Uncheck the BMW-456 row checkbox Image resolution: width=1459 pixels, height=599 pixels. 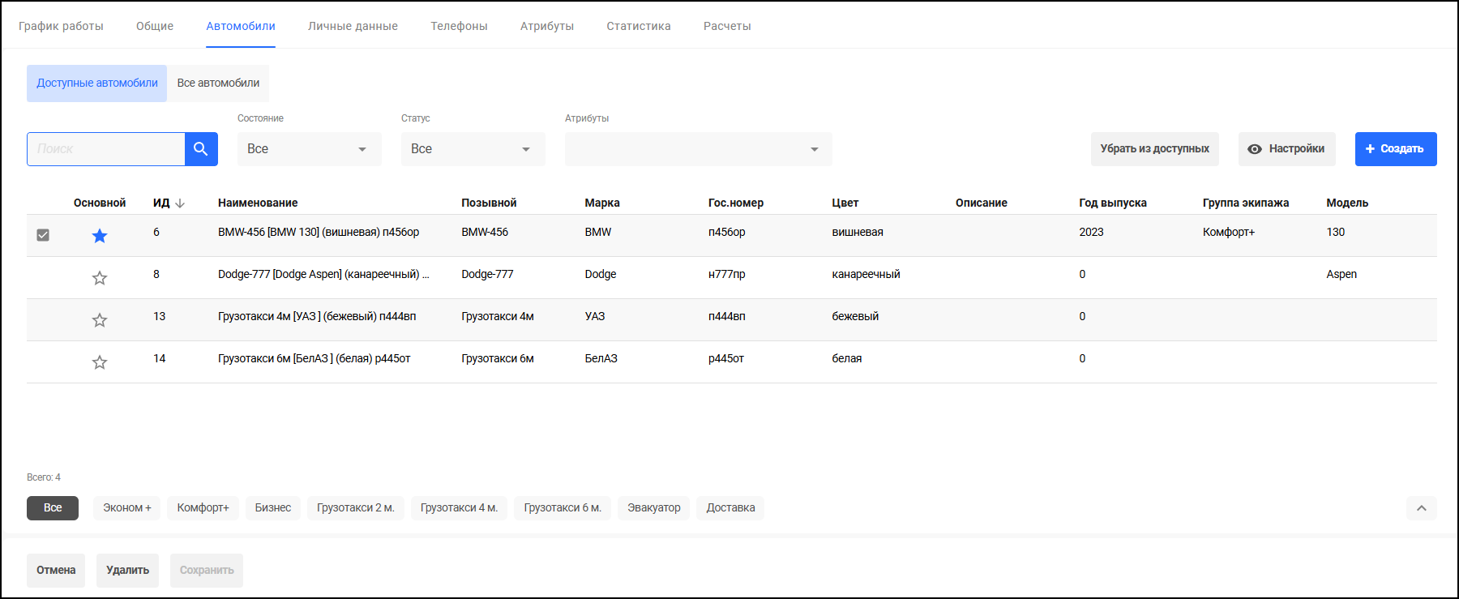pyautogui.click(x=43, y=235)
